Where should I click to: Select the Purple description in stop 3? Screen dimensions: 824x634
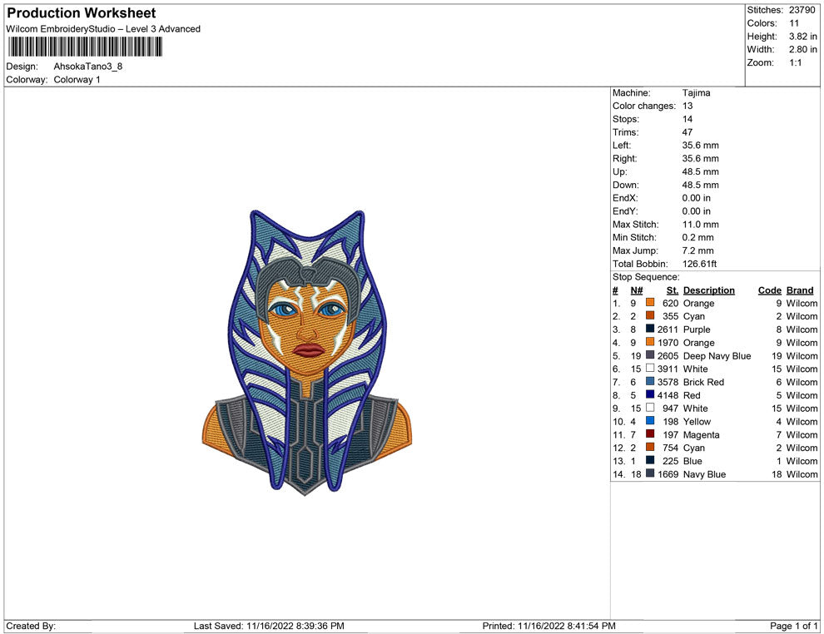pos(697,329)
